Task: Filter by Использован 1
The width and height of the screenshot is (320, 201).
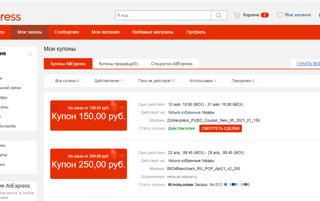Action: [x=203, y=81]
